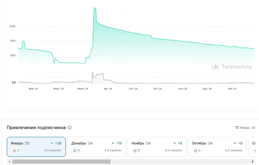Click the calendar icon next to Январь '25
Image resolution: width=259 pixels, height=165 pixels.
(237, 127)
